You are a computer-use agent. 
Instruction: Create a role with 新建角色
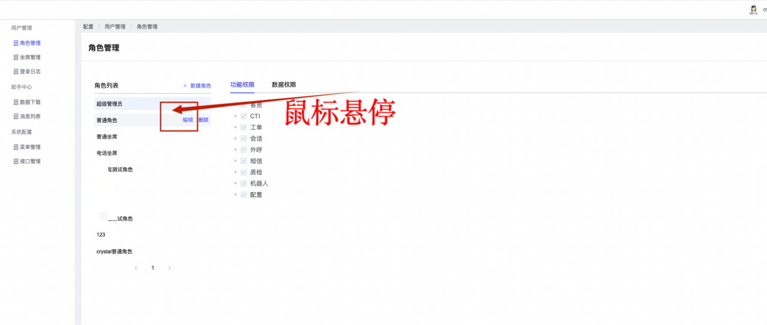click(197, 86)
